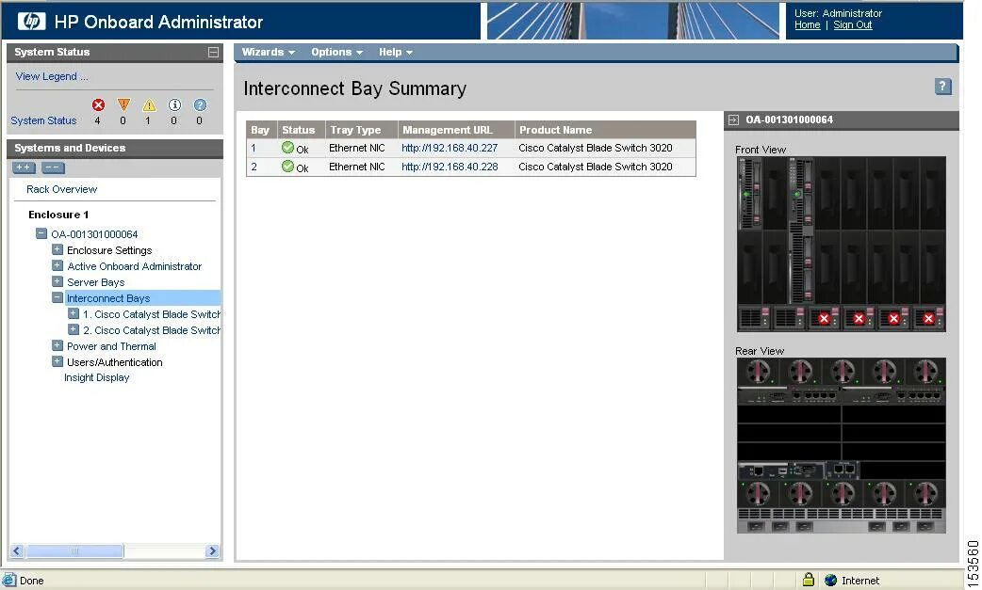Click the green Ok icon for bay 1
Viewport: 982px width, 590px height.
coord(287,148)
